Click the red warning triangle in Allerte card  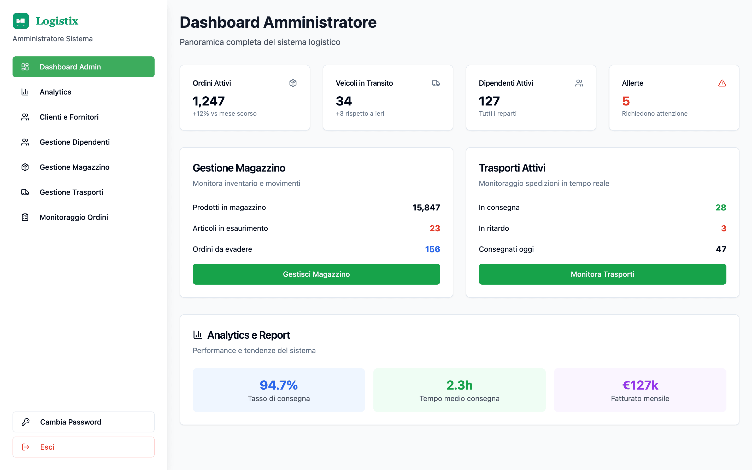[x=722, y=83]
